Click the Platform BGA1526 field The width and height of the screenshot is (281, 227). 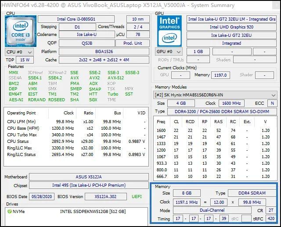104,52
